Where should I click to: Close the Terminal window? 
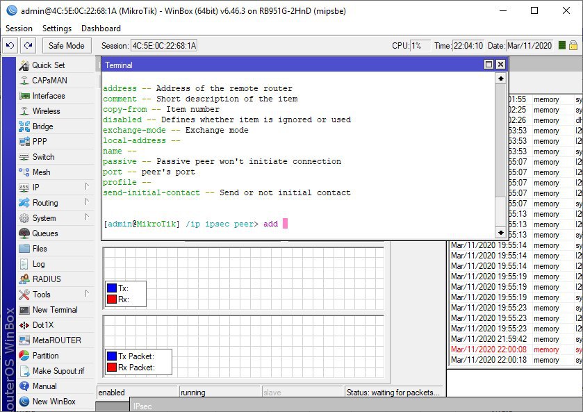pos(500,65)
